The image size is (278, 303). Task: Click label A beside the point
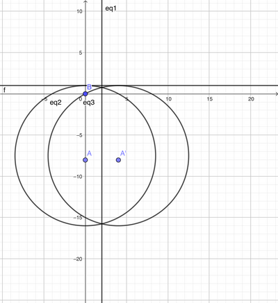[90, 153]
